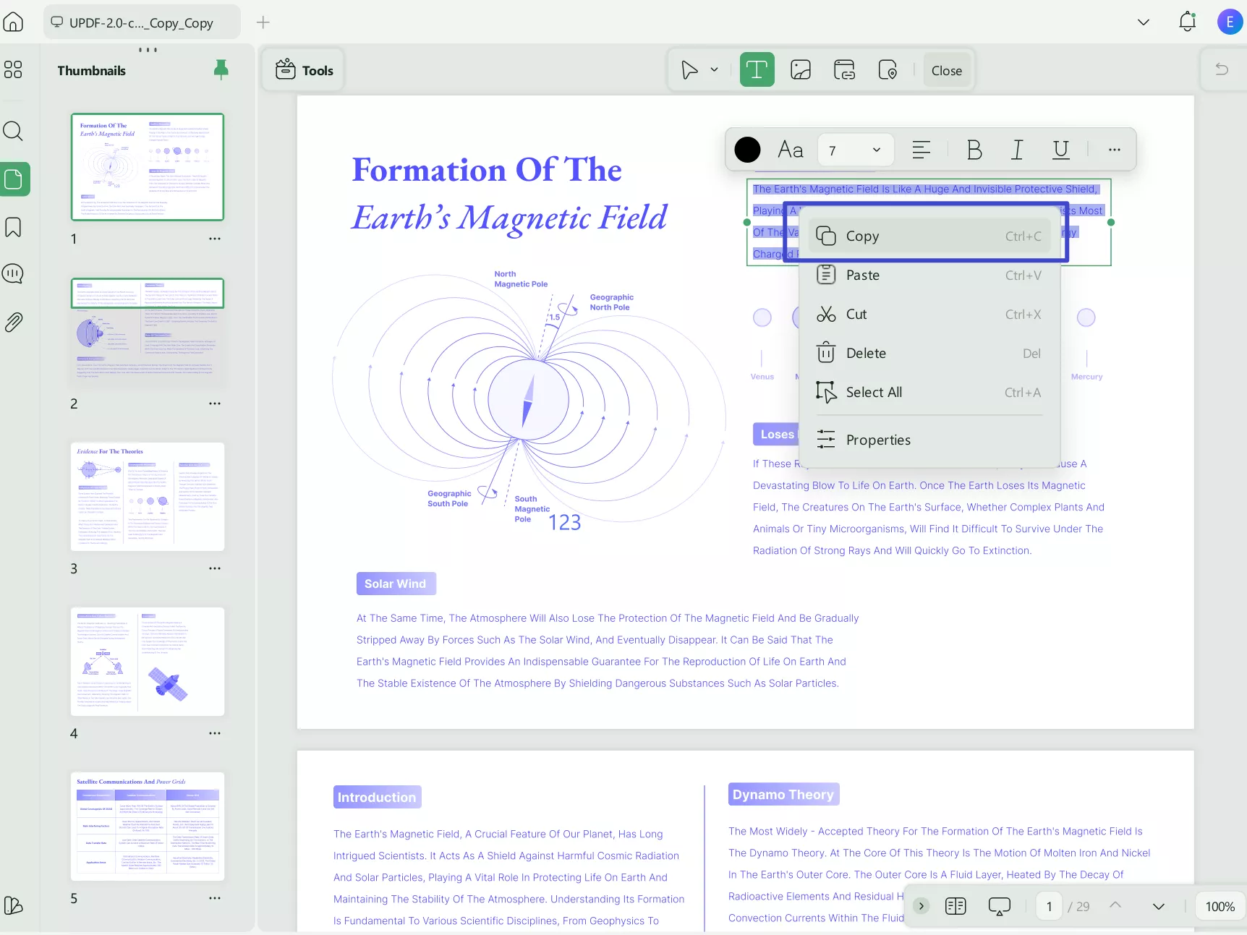Open more text formatting options
The image size is (1247, 935).
[x=1115, y=150]
